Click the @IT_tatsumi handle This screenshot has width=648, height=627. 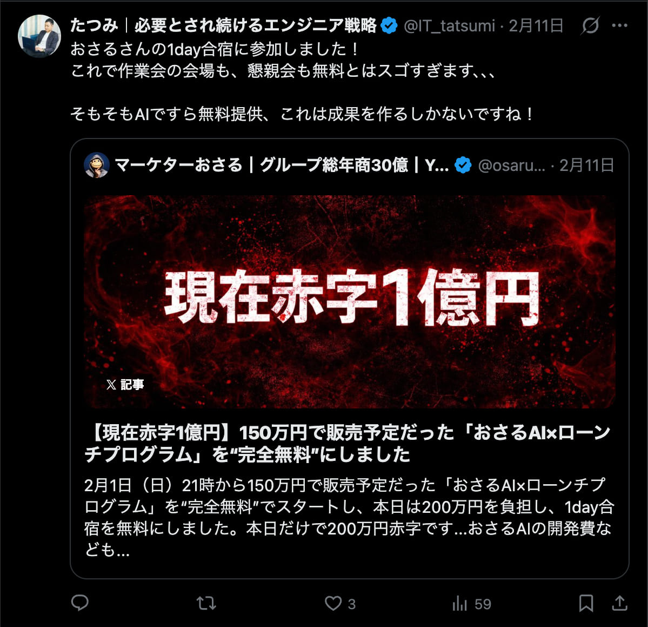click(x=449, y=25)
